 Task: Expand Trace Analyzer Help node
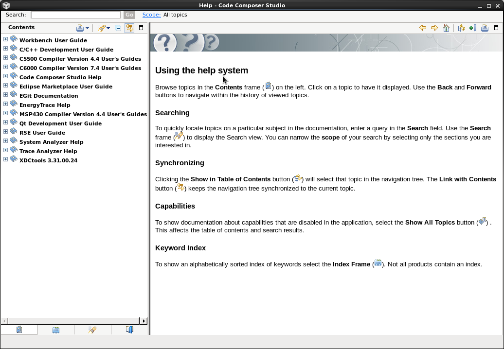coord(5,150)
